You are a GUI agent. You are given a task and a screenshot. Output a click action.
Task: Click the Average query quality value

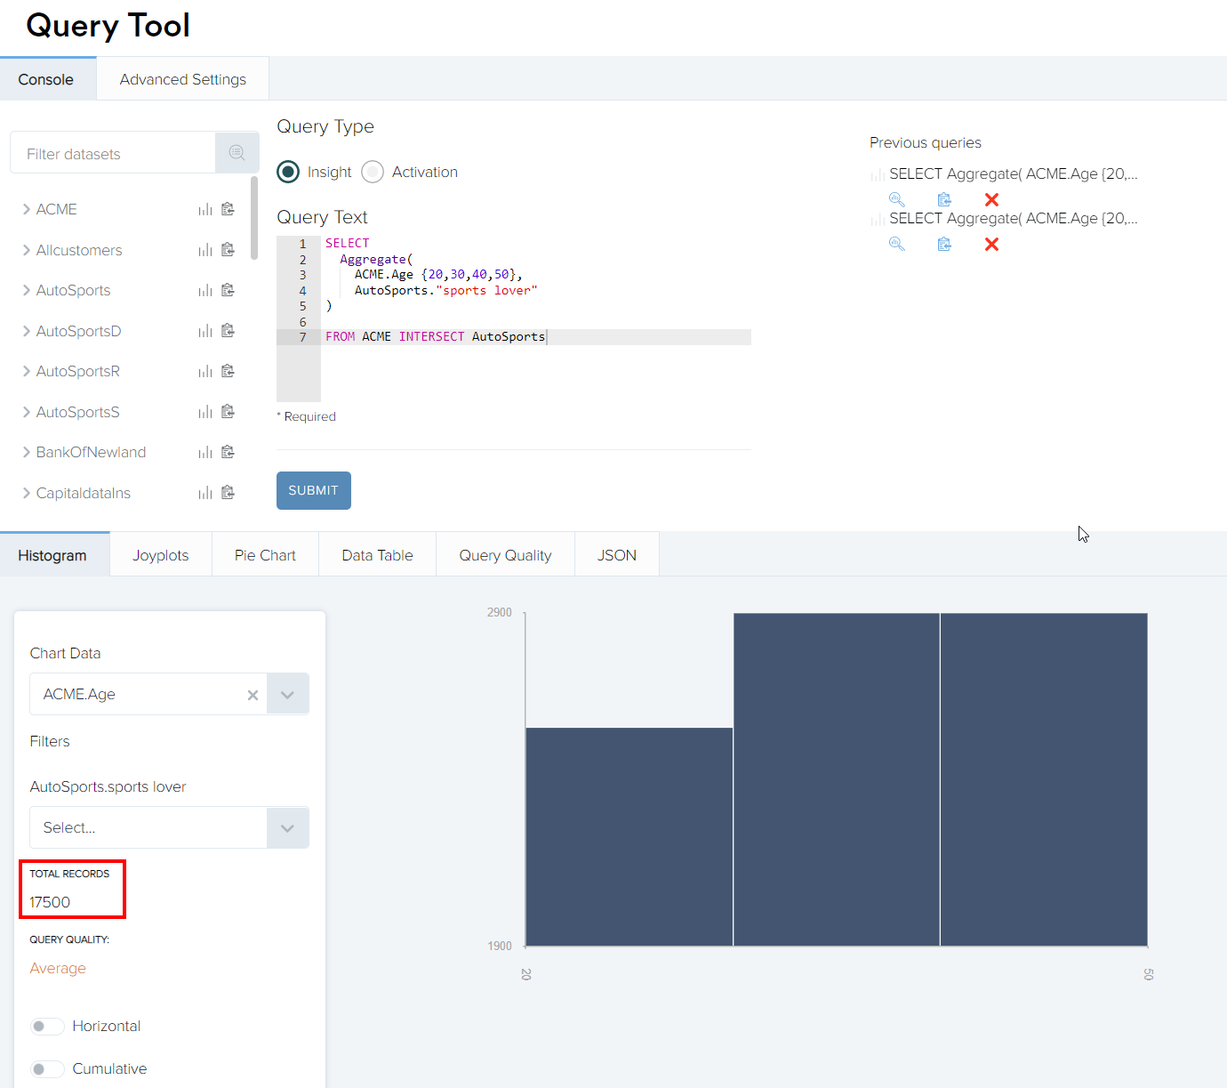(x=58, y=968)
